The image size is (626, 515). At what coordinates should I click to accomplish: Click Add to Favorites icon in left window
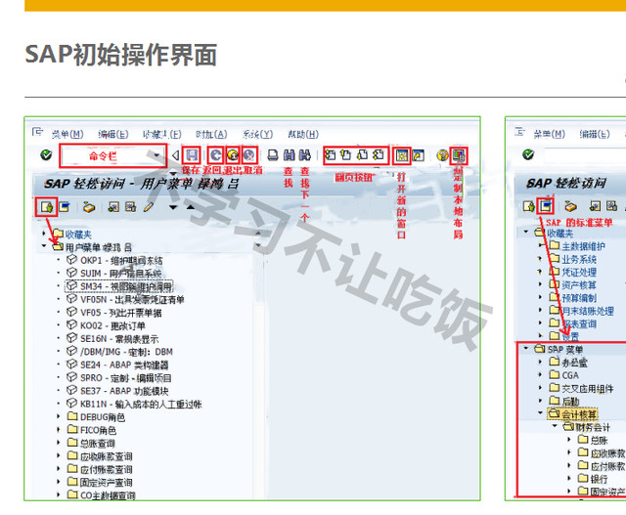point(113,207)
